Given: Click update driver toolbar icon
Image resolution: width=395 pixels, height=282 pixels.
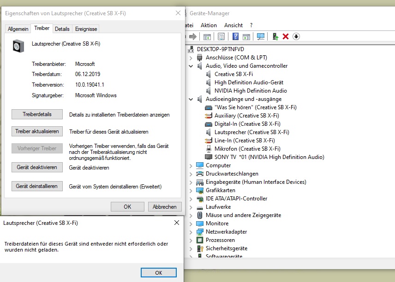Looking at the screenshot, I should [x=275, y=37].
